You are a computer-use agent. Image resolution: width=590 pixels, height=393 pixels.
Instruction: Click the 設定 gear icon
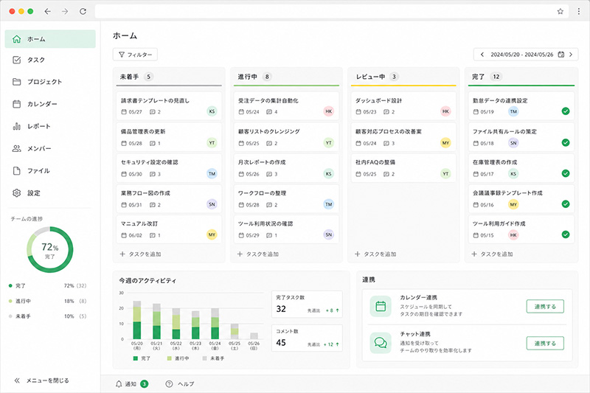[16, 193]
